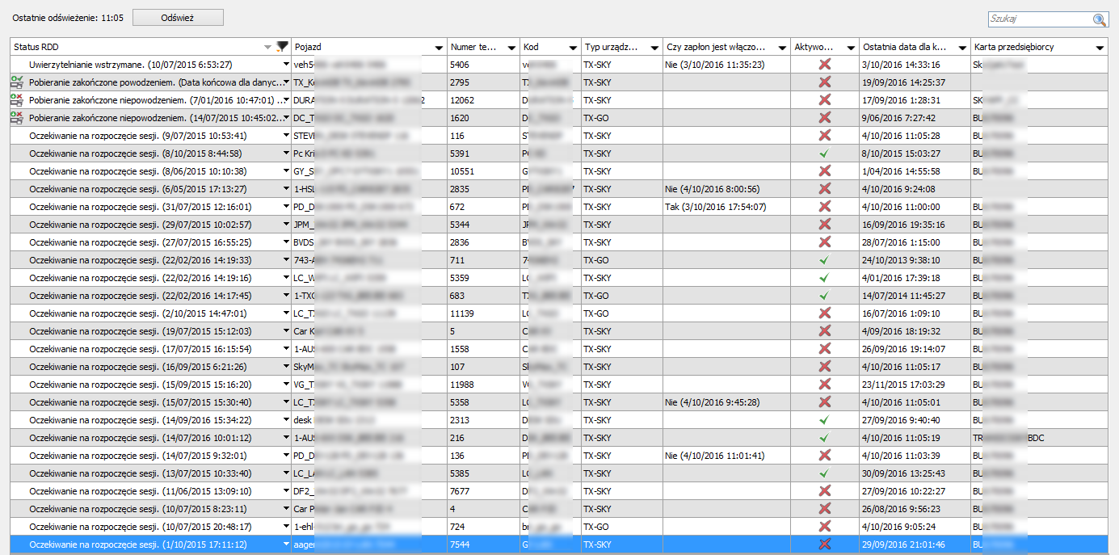Click the failed download icon in row 12062

(16, 100)
